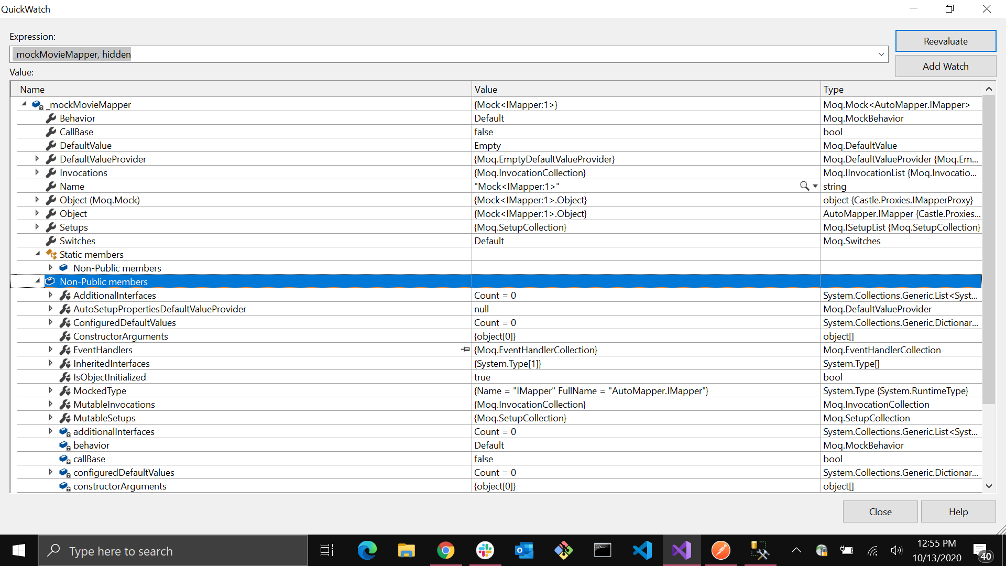Expand the EventHandlers node
Image resolution: width=1006 pixels, height=566 pixels.
click(x=50, y=349)
